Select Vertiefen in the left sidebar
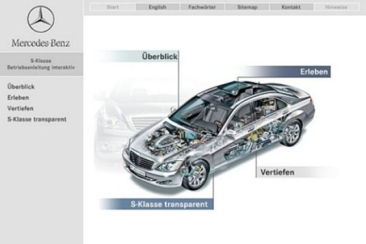 (21, 108)
